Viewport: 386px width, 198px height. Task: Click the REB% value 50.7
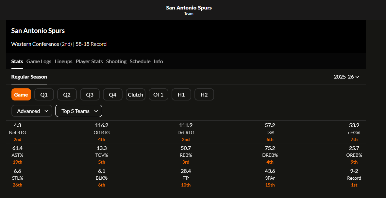[x=186, y=148]
